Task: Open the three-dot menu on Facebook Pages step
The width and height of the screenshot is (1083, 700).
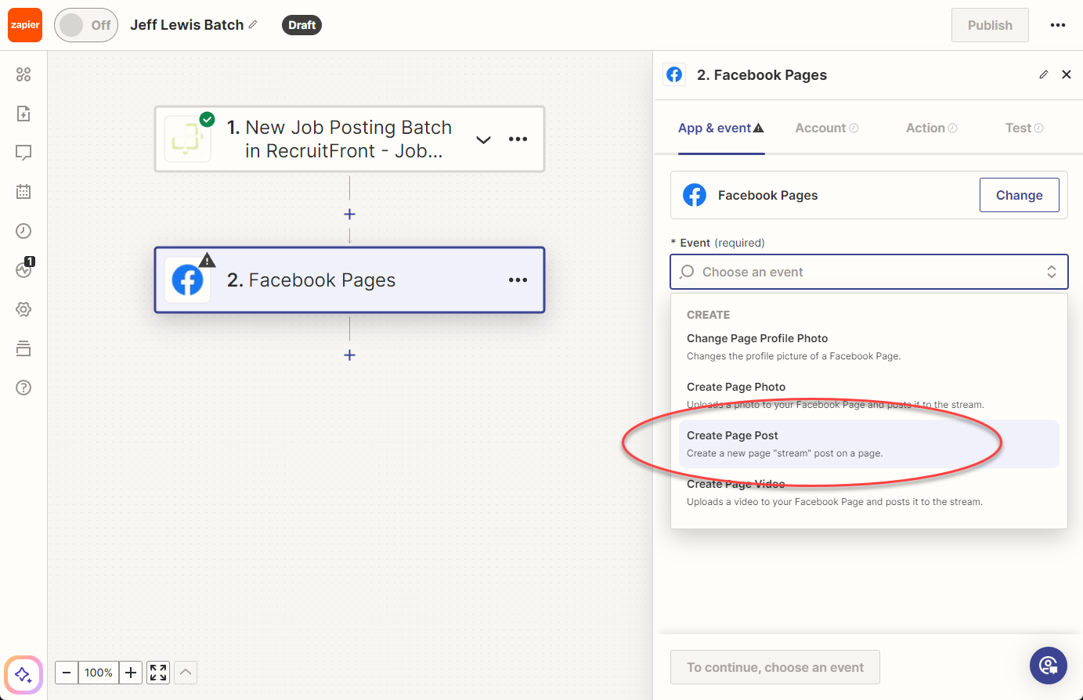Action: coord(518,280)
